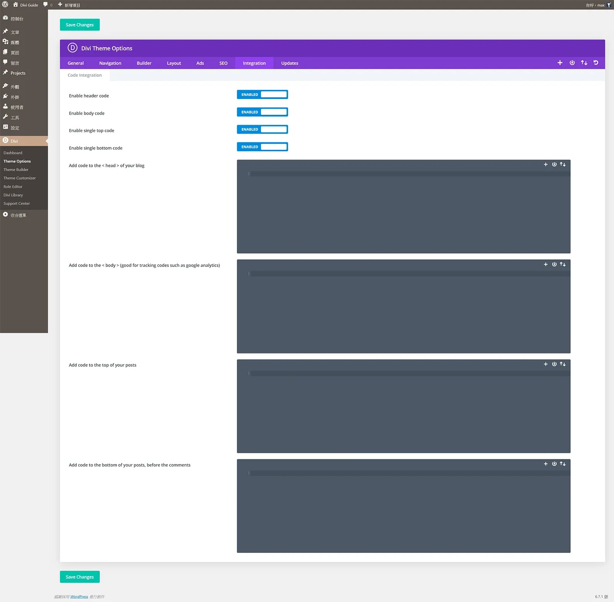The image size is (614, 602).
Task: Open the WordPress link in footer
Action: 79,597
